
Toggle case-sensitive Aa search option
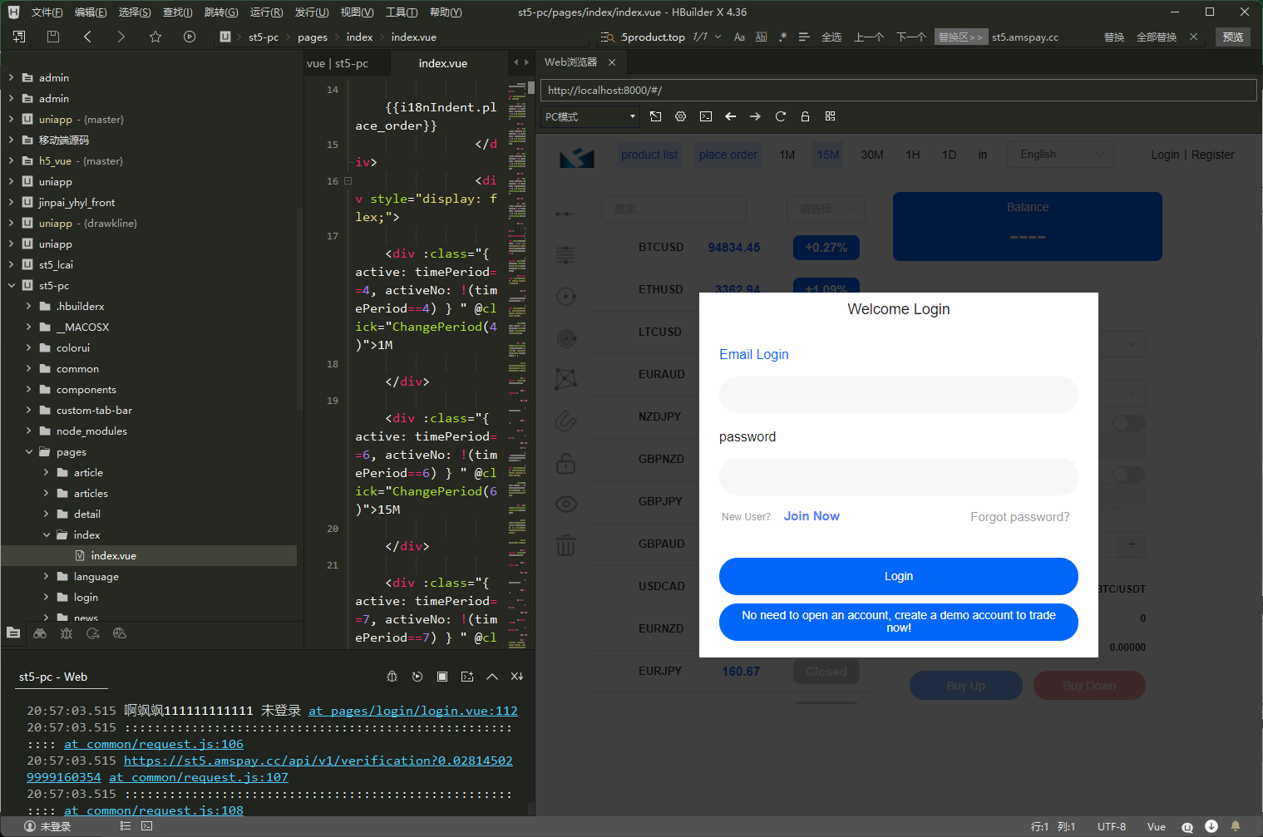[739, 37]
